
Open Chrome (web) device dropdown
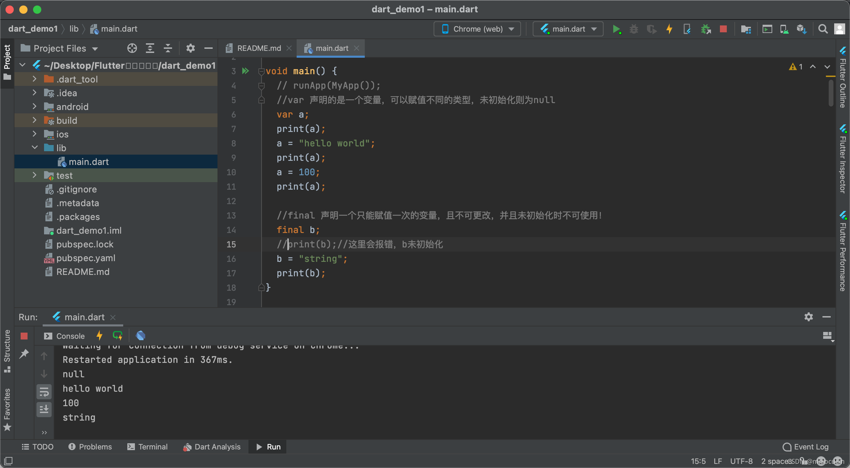pos(477,29)
